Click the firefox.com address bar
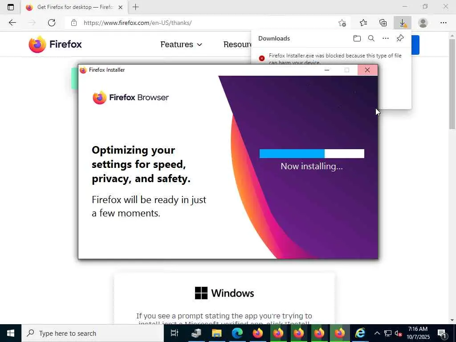The height and width of the screenshot is (342, 456). click(204, 23)
